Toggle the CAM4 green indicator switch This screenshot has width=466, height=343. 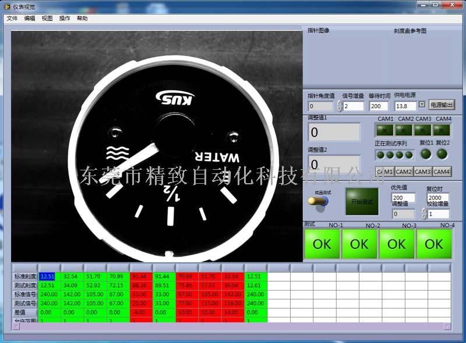[442, 130]
